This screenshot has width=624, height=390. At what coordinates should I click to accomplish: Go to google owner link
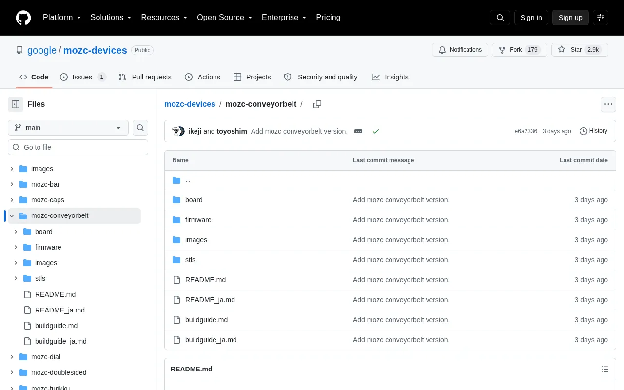click(42, 50)
